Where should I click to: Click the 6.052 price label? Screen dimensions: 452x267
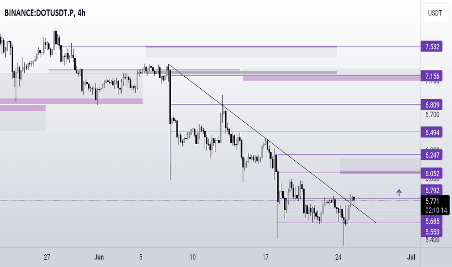coord(432,173)
